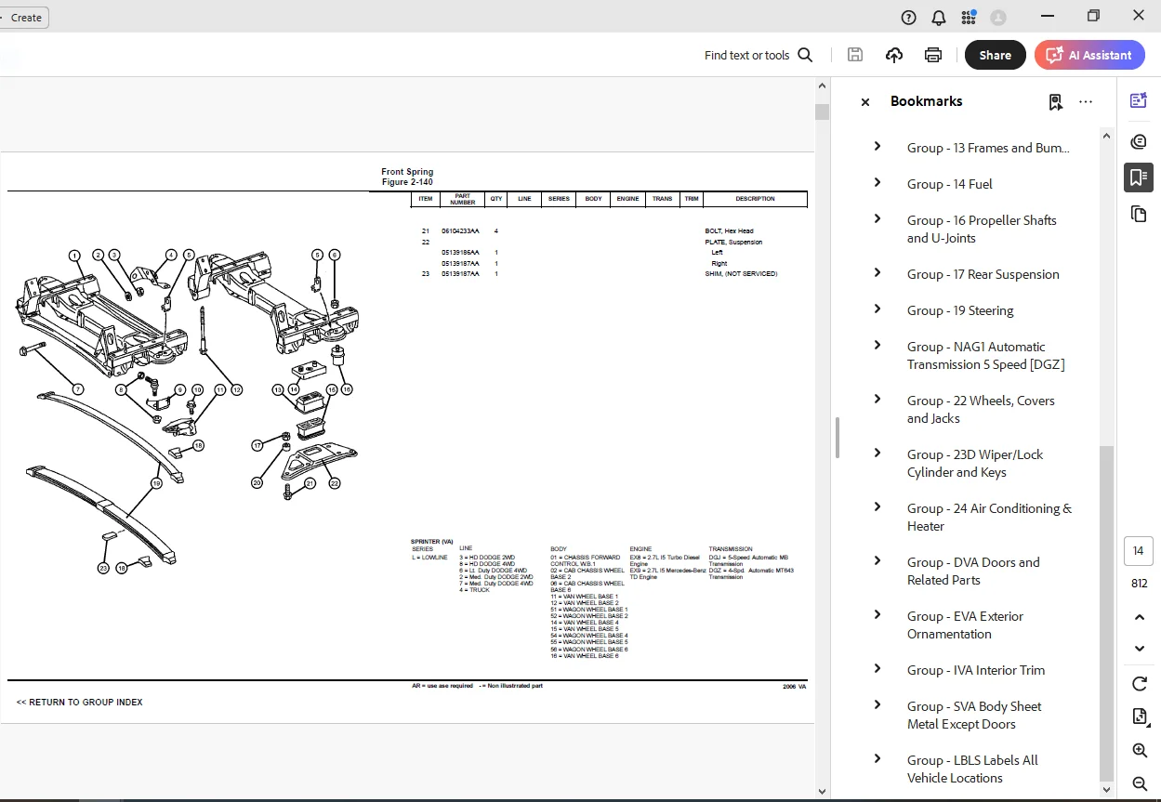This screenshot has width=1161, height=802.
Task: Expand Group - IVA Interior Trim bookmark
Action: [x=877, y=668]
